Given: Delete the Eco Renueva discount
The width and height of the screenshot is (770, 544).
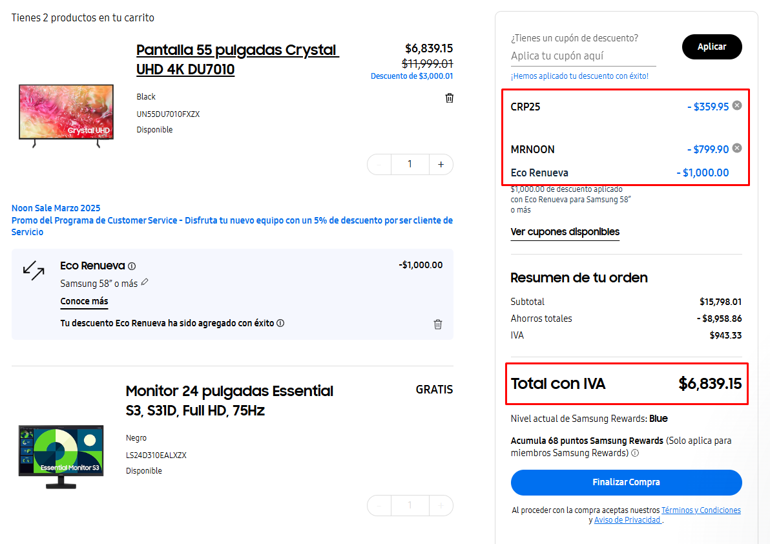Looking at the screenshot, I should (x=437, y=324).
